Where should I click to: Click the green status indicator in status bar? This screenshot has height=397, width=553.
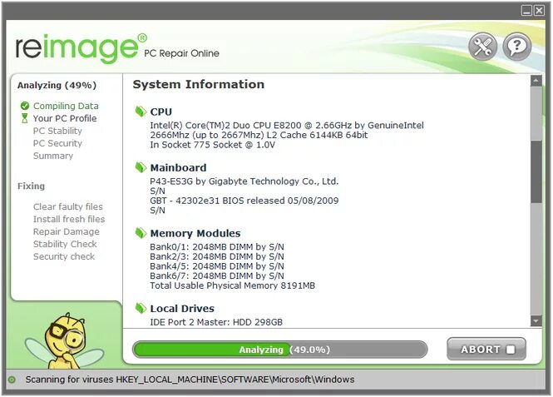click(12, 380)
